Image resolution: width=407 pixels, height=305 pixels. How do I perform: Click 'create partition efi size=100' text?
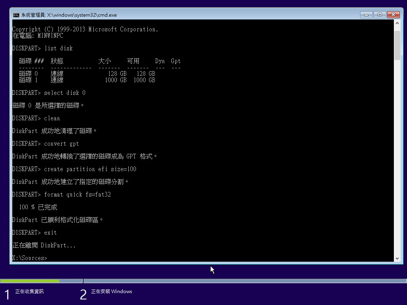pyautogui.click(x=90, y=169)
